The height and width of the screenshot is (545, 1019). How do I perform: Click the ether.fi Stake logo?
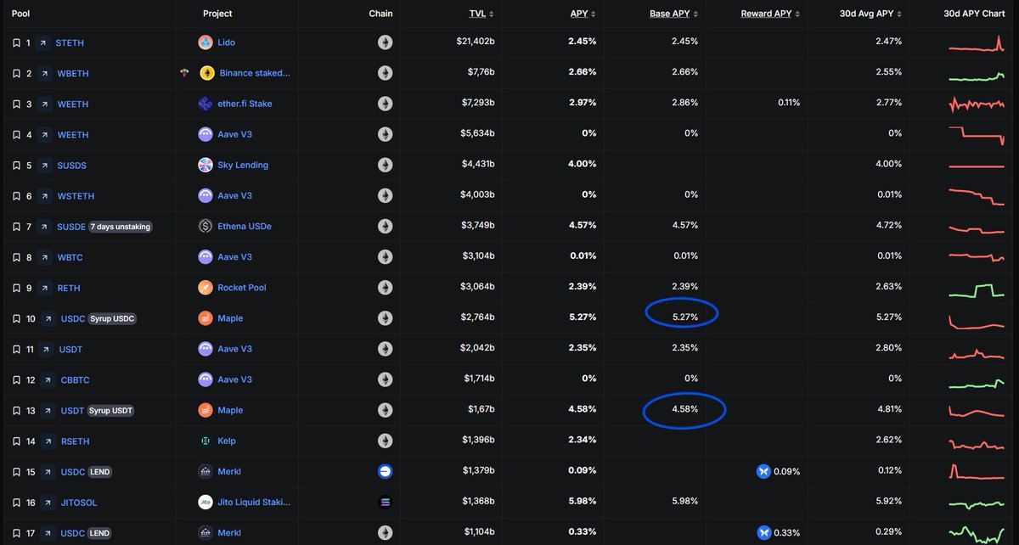pos(205,104)
